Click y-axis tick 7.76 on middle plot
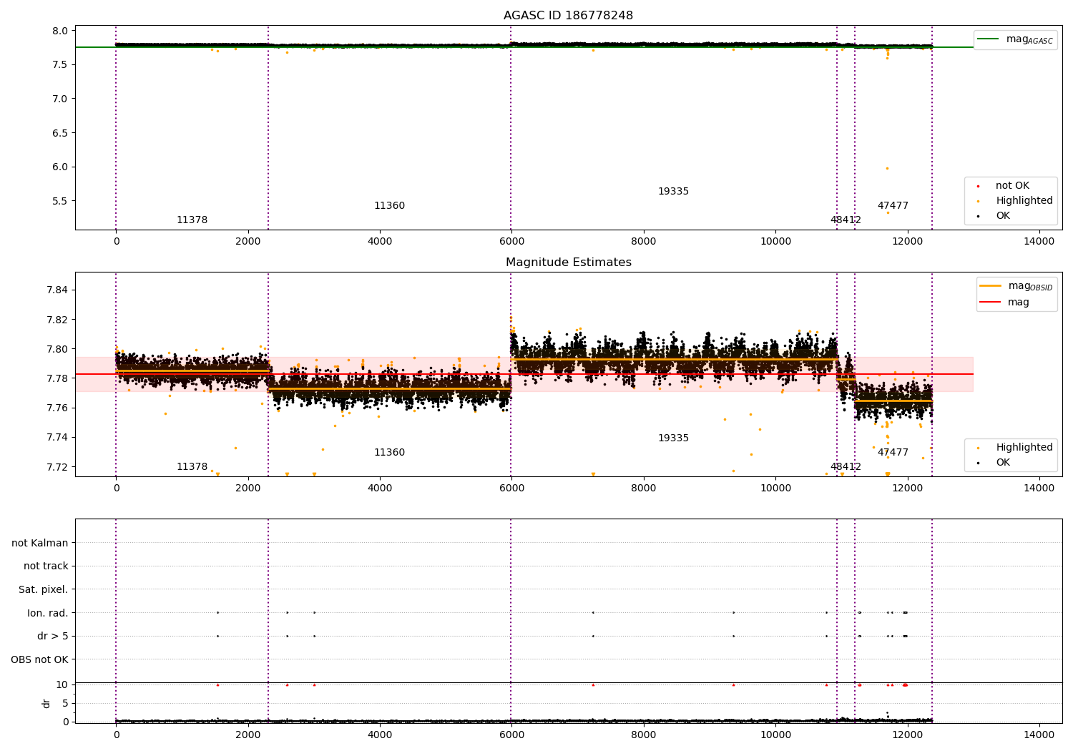 click(57, 408)
